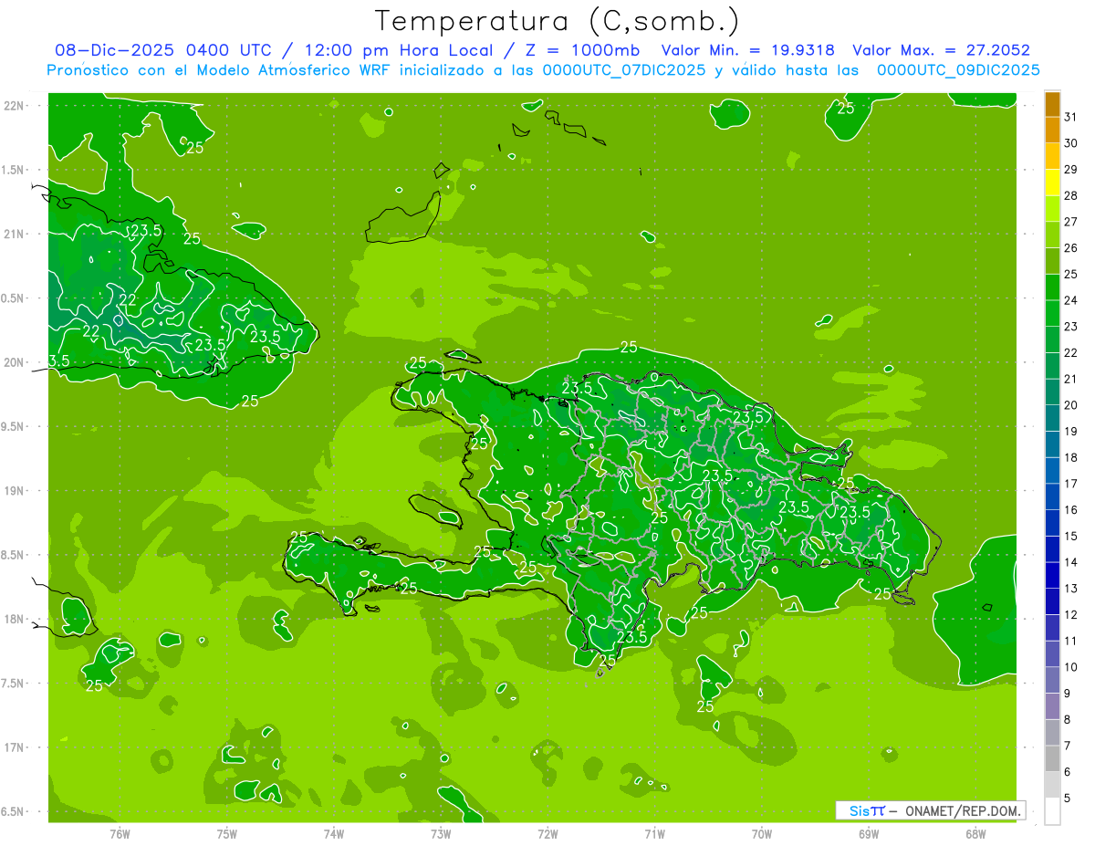This screenshot has width=1095, height=846.
Task: Click the "72W" longitude axis label
Action: coord(547,834)
